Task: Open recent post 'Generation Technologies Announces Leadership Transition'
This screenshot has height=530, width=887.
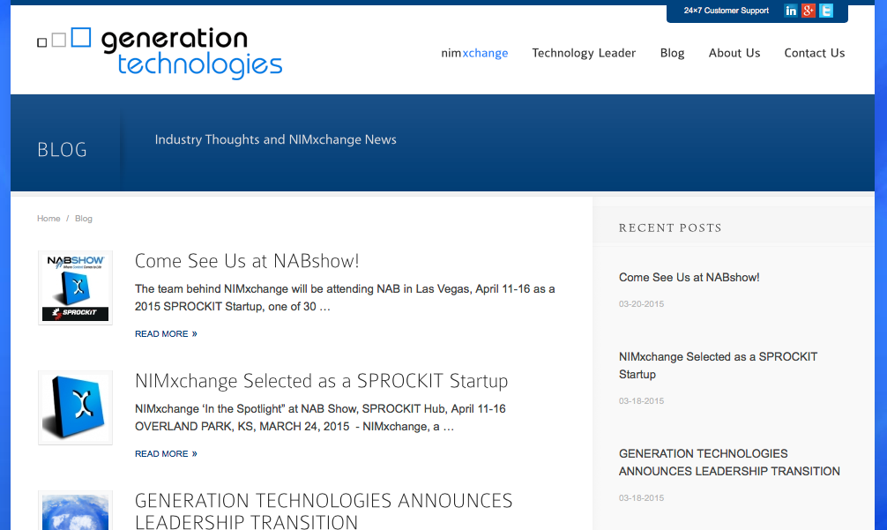Action: [x=729, y=462]
